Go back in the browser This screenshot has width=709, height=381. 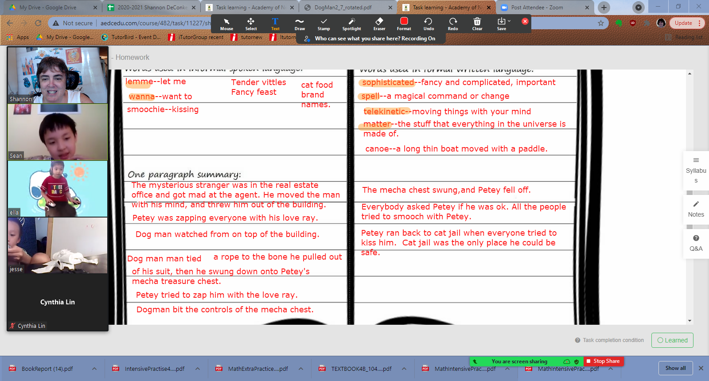[10, 23]
